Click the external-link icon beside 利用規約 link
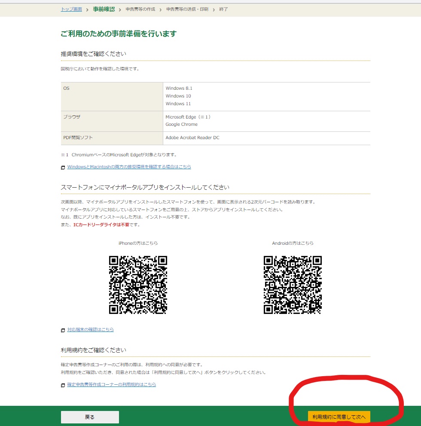 [63, 385]
